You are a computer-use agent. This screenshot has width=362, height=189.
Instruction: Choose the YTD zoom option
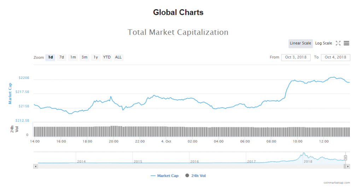(x=107, y=57)
